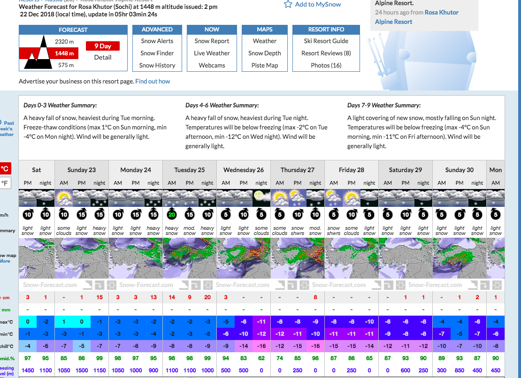Switch temperature units to °C

coord(5,168)
